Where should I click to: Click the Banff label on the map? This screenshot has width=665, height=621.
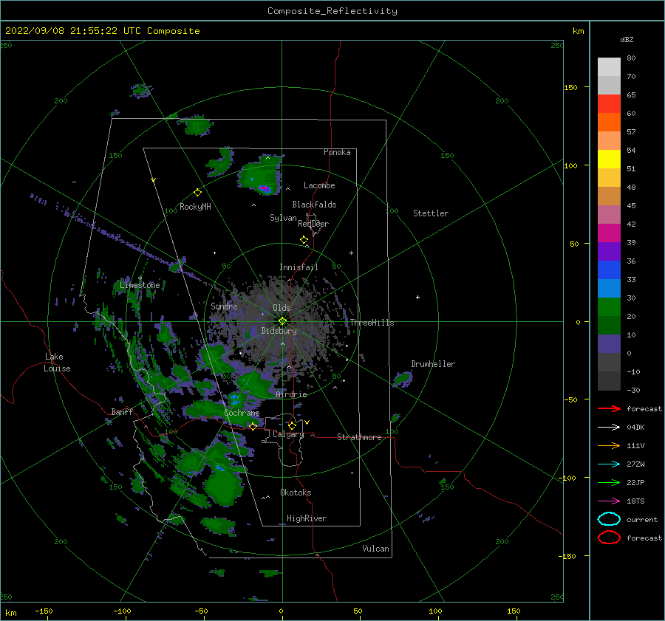coord(122,412)
